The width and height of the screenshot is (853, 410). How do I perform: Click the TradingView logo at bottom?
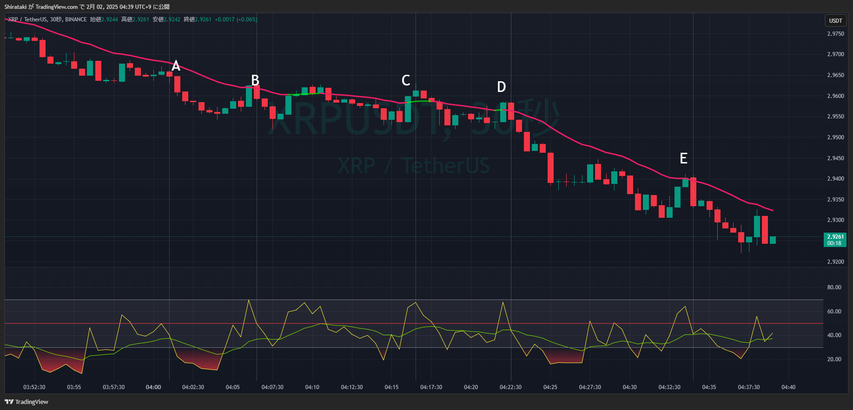[x=26, y=402]
